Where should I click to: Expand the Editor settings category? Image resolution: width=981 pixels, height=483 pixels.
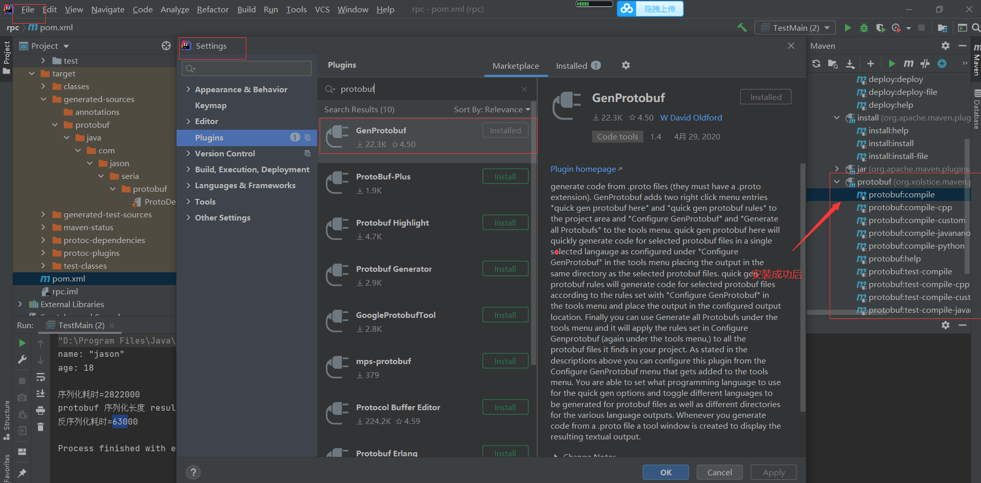[188, 121]
